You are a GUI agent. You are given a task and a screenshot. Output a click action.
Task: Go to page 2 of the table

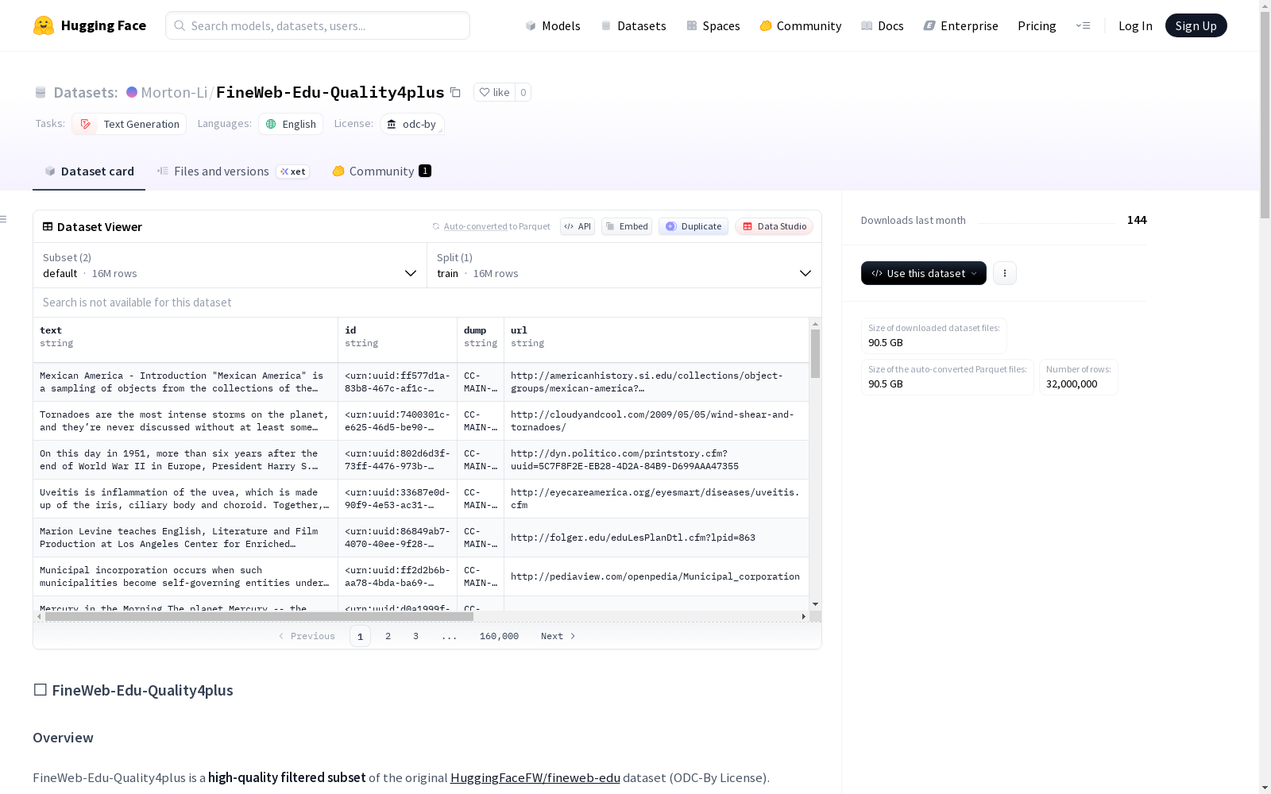click(388, 636)
